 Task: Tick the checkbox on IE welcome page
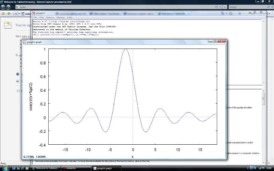[18, 91]
